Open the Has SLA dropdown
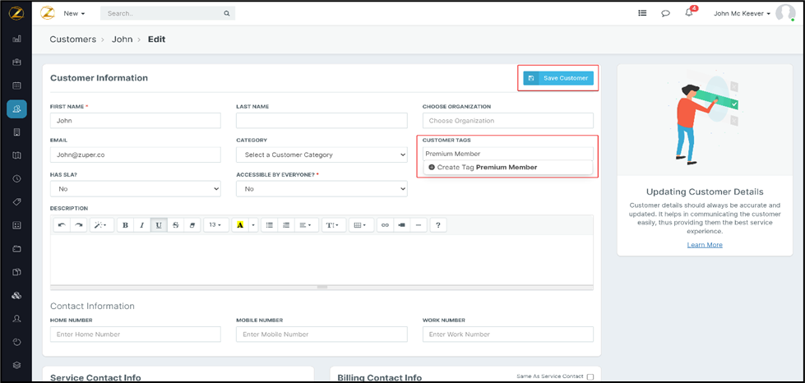Image resolution: width=805 pixels, height=383 pixels. pos(135,189)
